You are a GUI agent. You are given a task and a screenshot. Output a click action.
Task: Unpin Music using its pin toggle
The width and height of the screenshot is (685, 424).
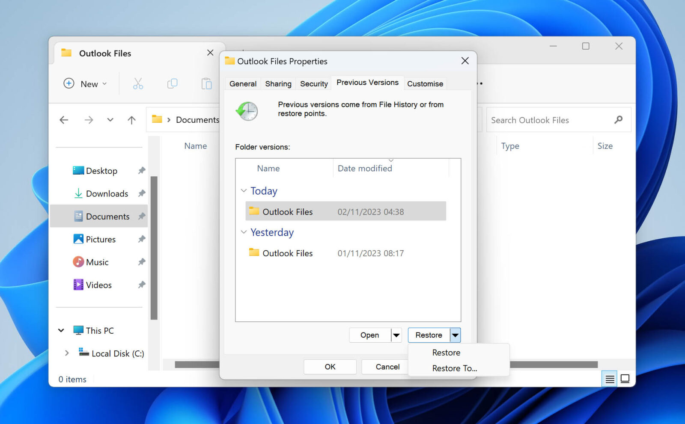142,262
